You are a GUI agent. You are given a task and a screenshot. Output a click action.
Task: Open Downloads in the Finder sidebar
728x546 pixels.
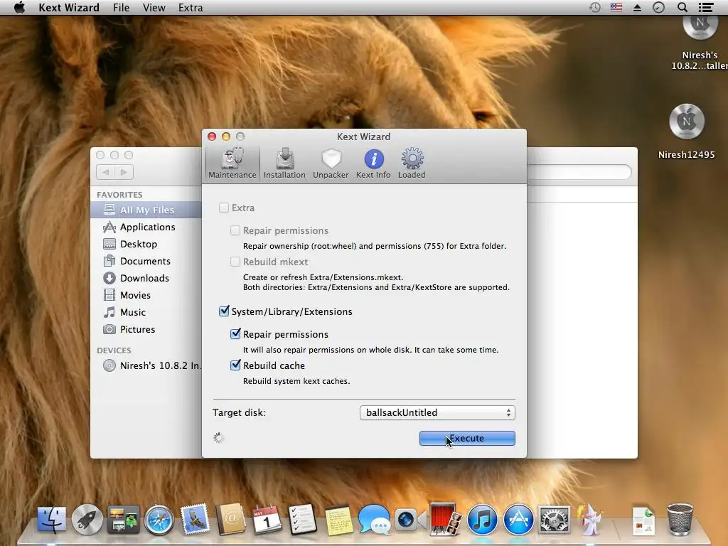point(146,278)
